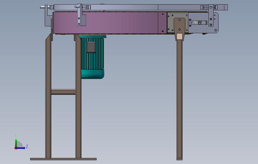Screen dimensions: 258x164
Task: Pick the horizontal cross-brace between the left legs
Action: tap(63, 92)
